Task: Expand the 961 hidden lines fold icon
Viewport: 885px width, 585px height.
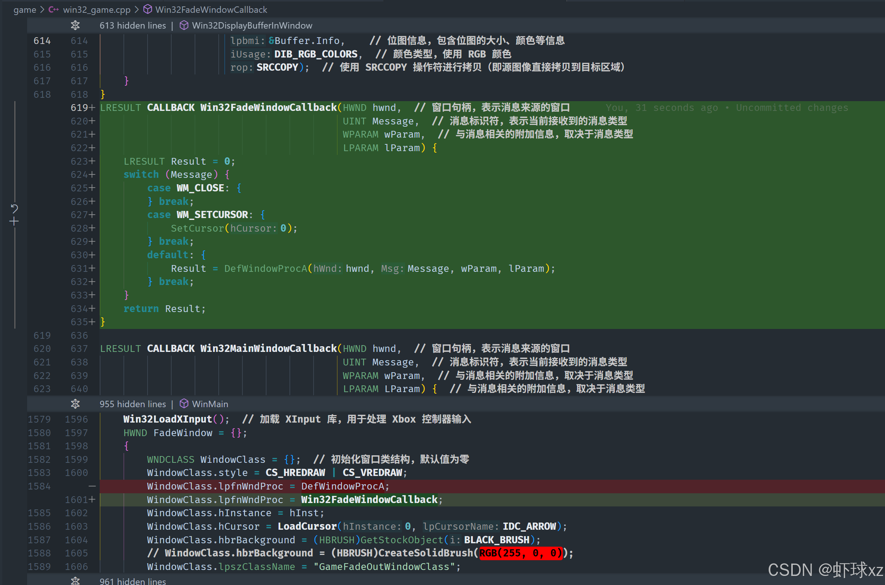Action: [x=75, y=581]
